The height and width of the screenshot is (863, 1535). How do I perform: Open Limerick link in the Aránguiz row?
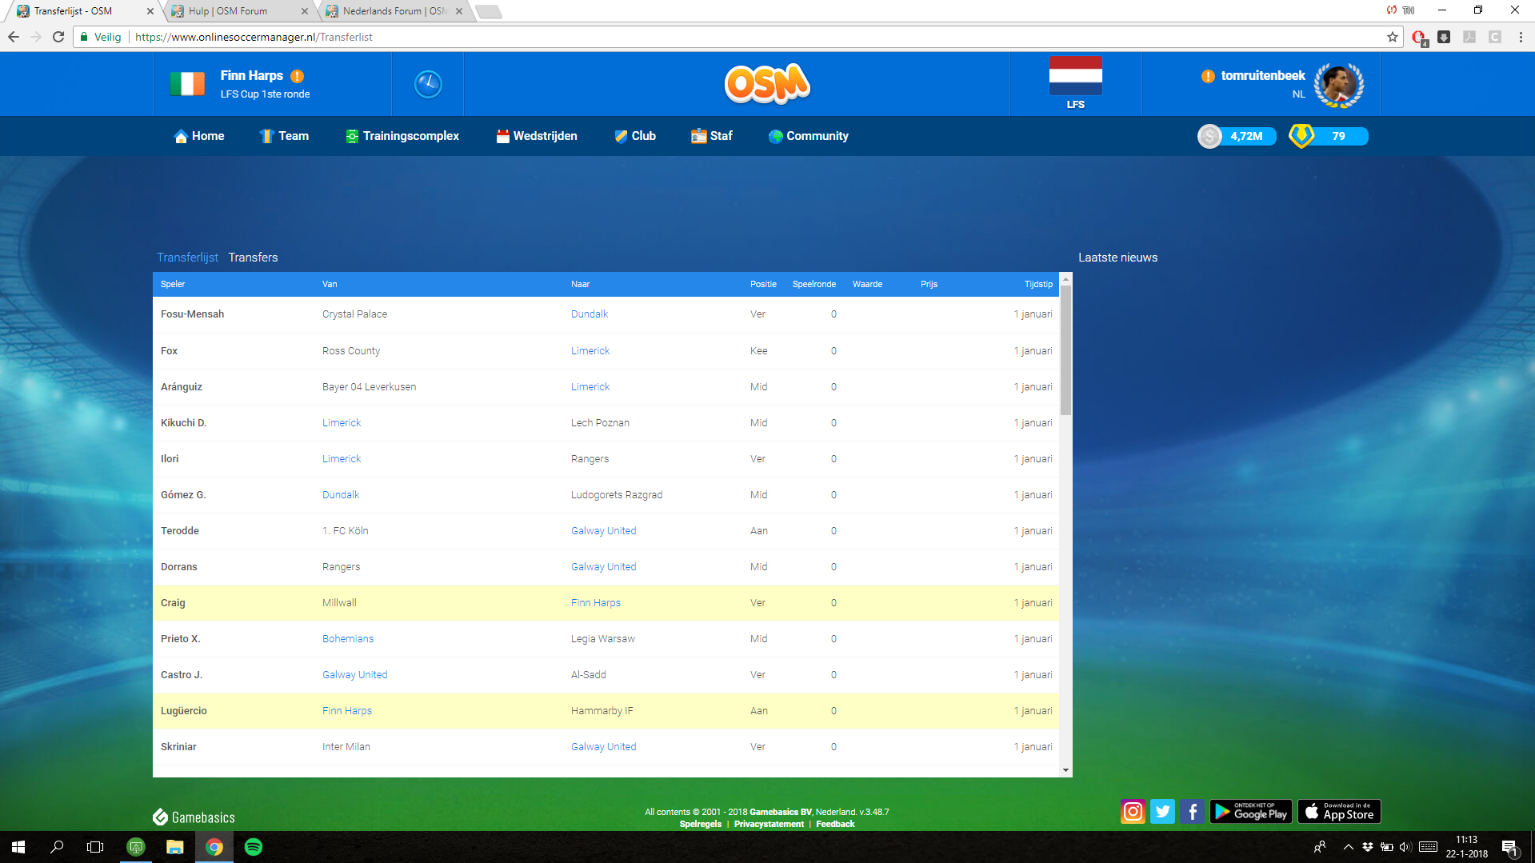(590, 387)
